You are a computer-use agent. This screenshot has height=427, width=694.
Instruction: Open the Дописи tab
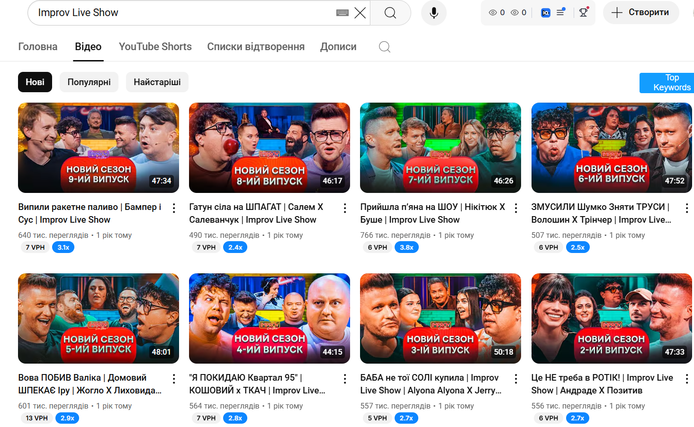(338, 47)
